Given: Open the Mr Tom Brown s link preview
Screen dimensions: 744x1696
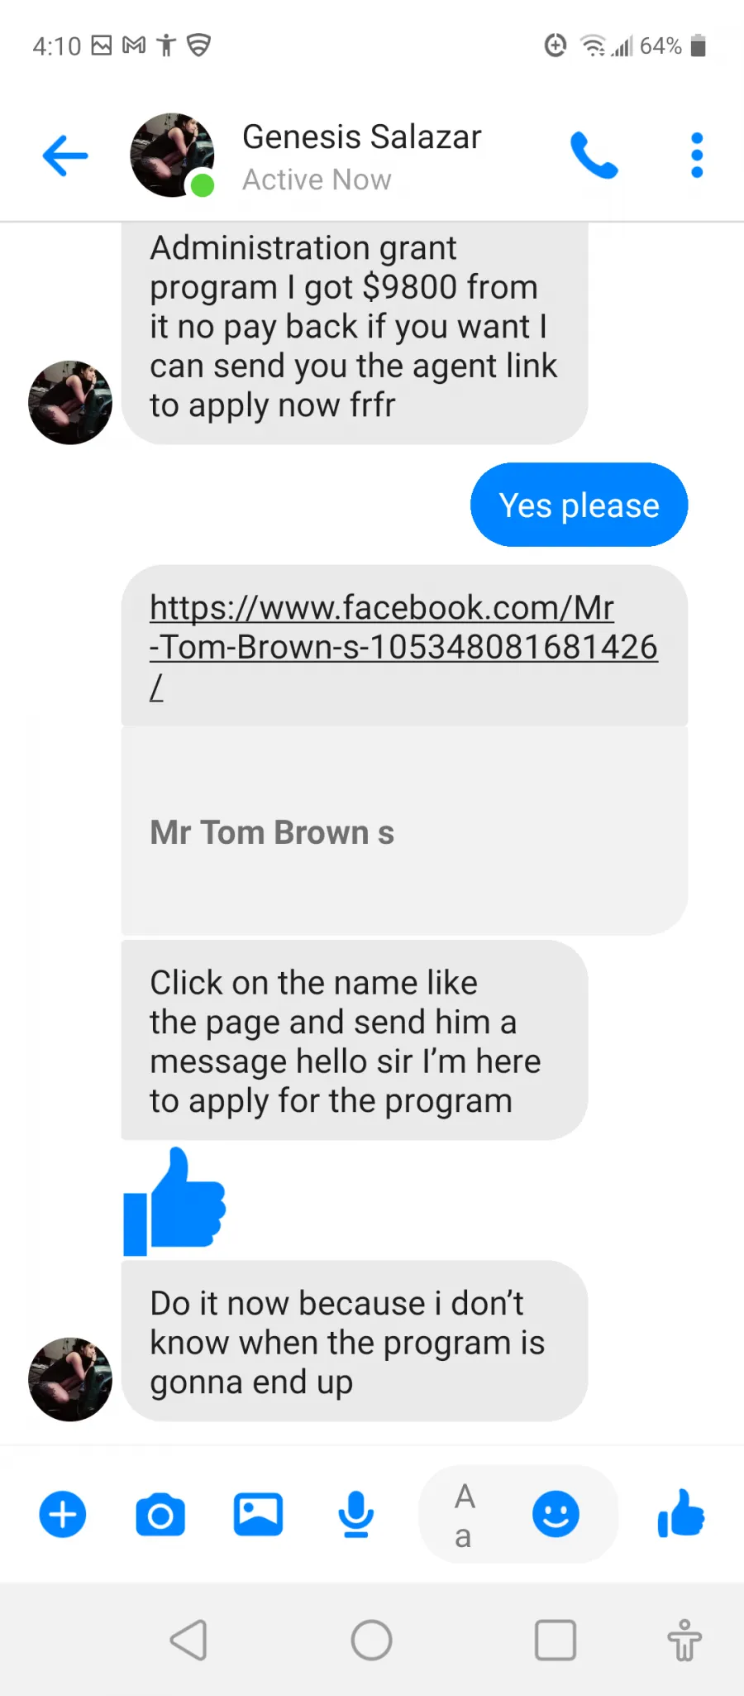Looking at the screenshot, I should 404,831.
